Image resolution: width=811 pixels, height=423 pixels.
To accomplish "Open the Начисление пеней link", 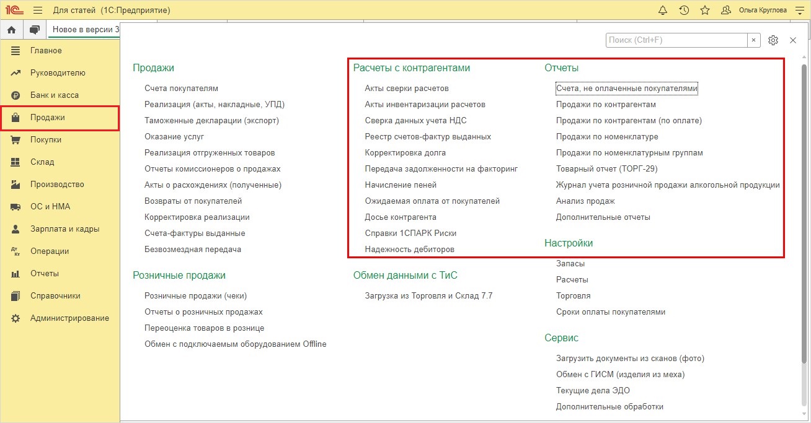I will click(401, 185).
